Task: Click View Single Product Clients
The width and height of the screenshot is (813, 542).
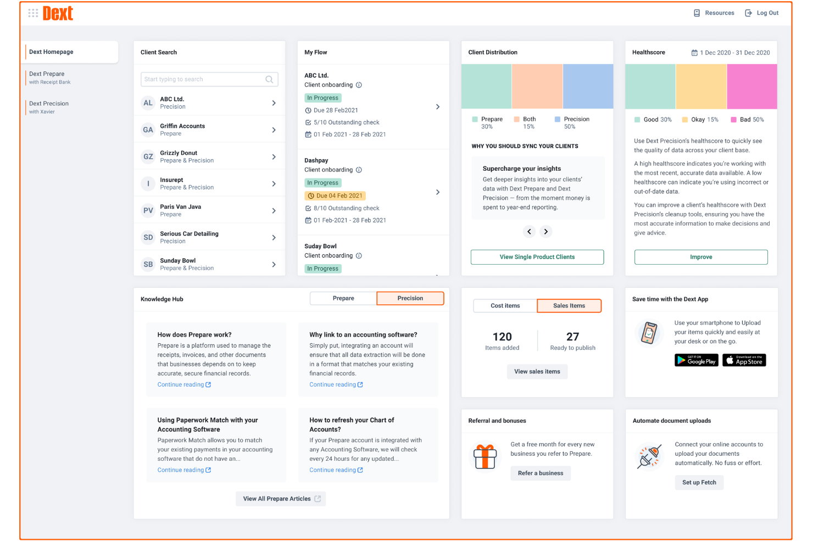Action: point(537,256)
